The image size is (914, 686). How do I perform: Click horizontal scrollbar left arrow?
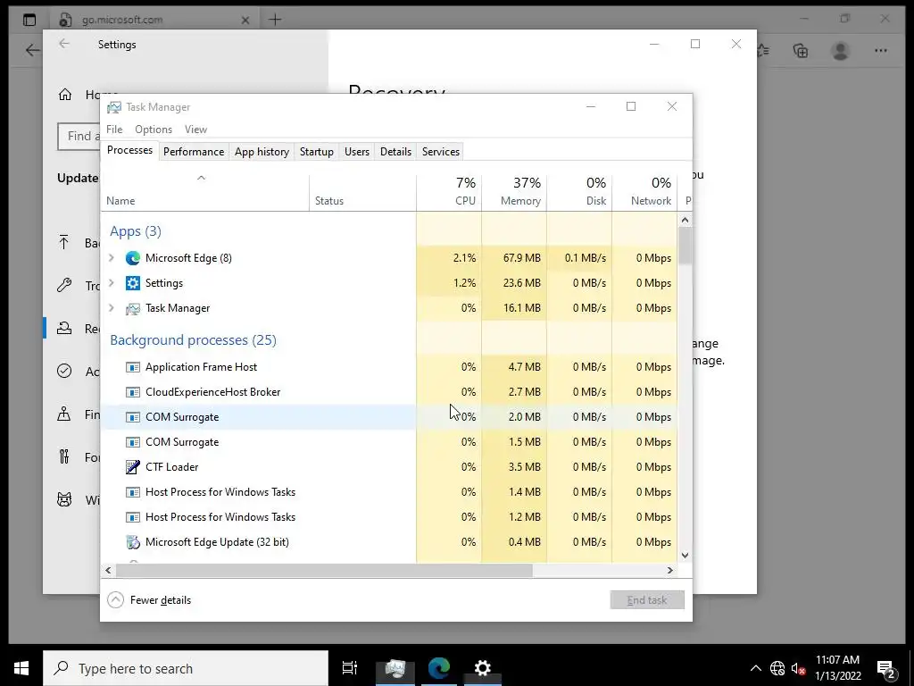point(108,570)
